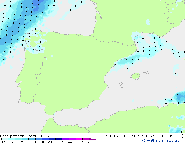Click the 20–25 mm legend swatch
This screenshot has height=143, width=185.
[x=52, y=139]
